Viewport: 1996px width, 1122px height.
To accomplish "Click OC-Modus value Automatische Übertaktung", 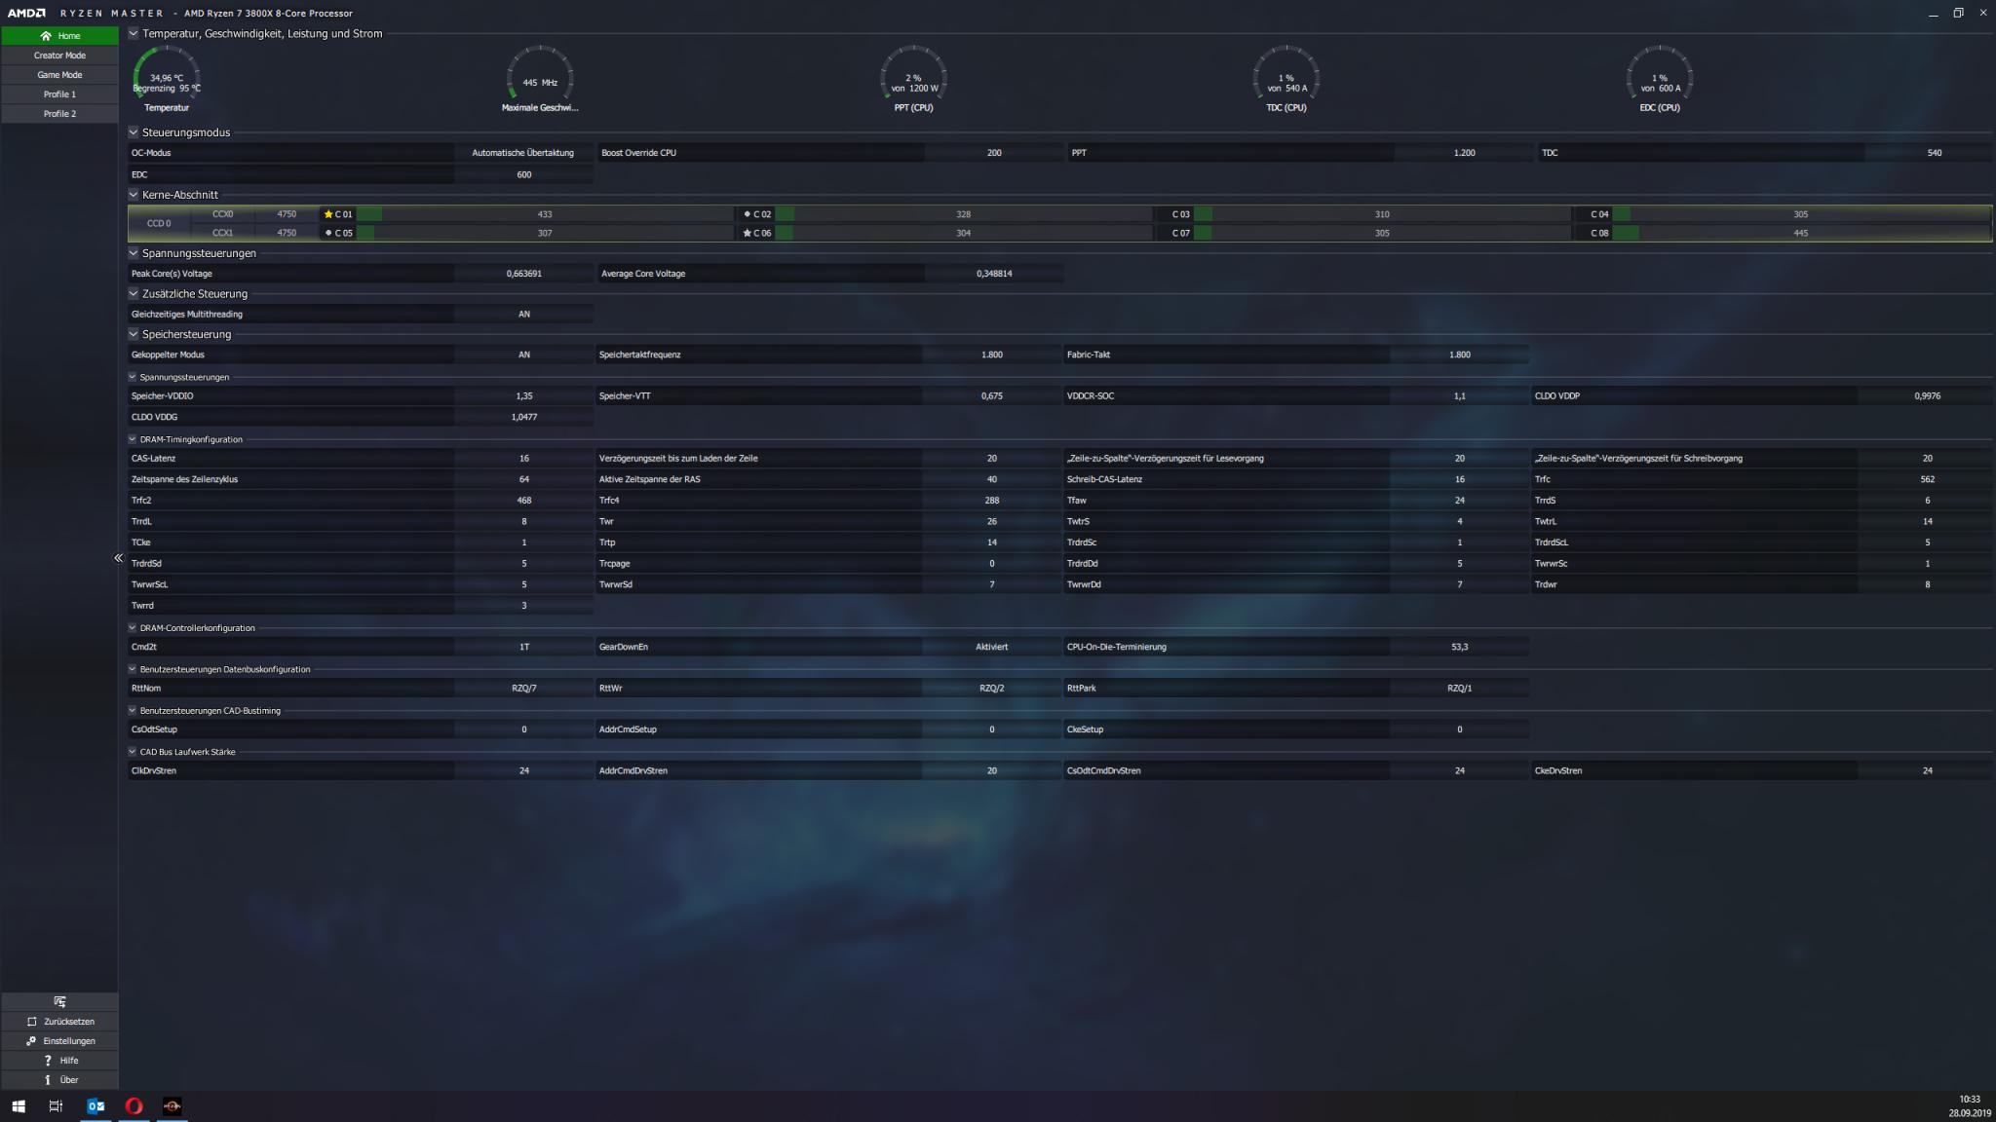I will point(523,153).
